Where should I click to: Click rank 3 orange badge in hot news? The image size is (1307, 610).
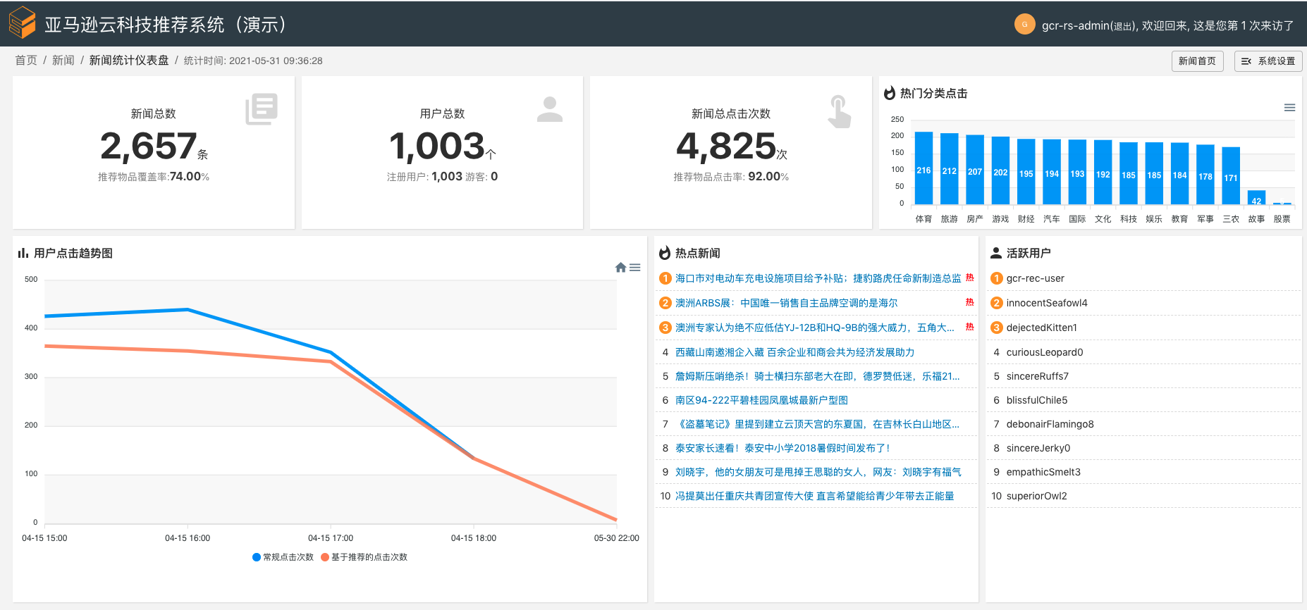click(x=665, y=328)
